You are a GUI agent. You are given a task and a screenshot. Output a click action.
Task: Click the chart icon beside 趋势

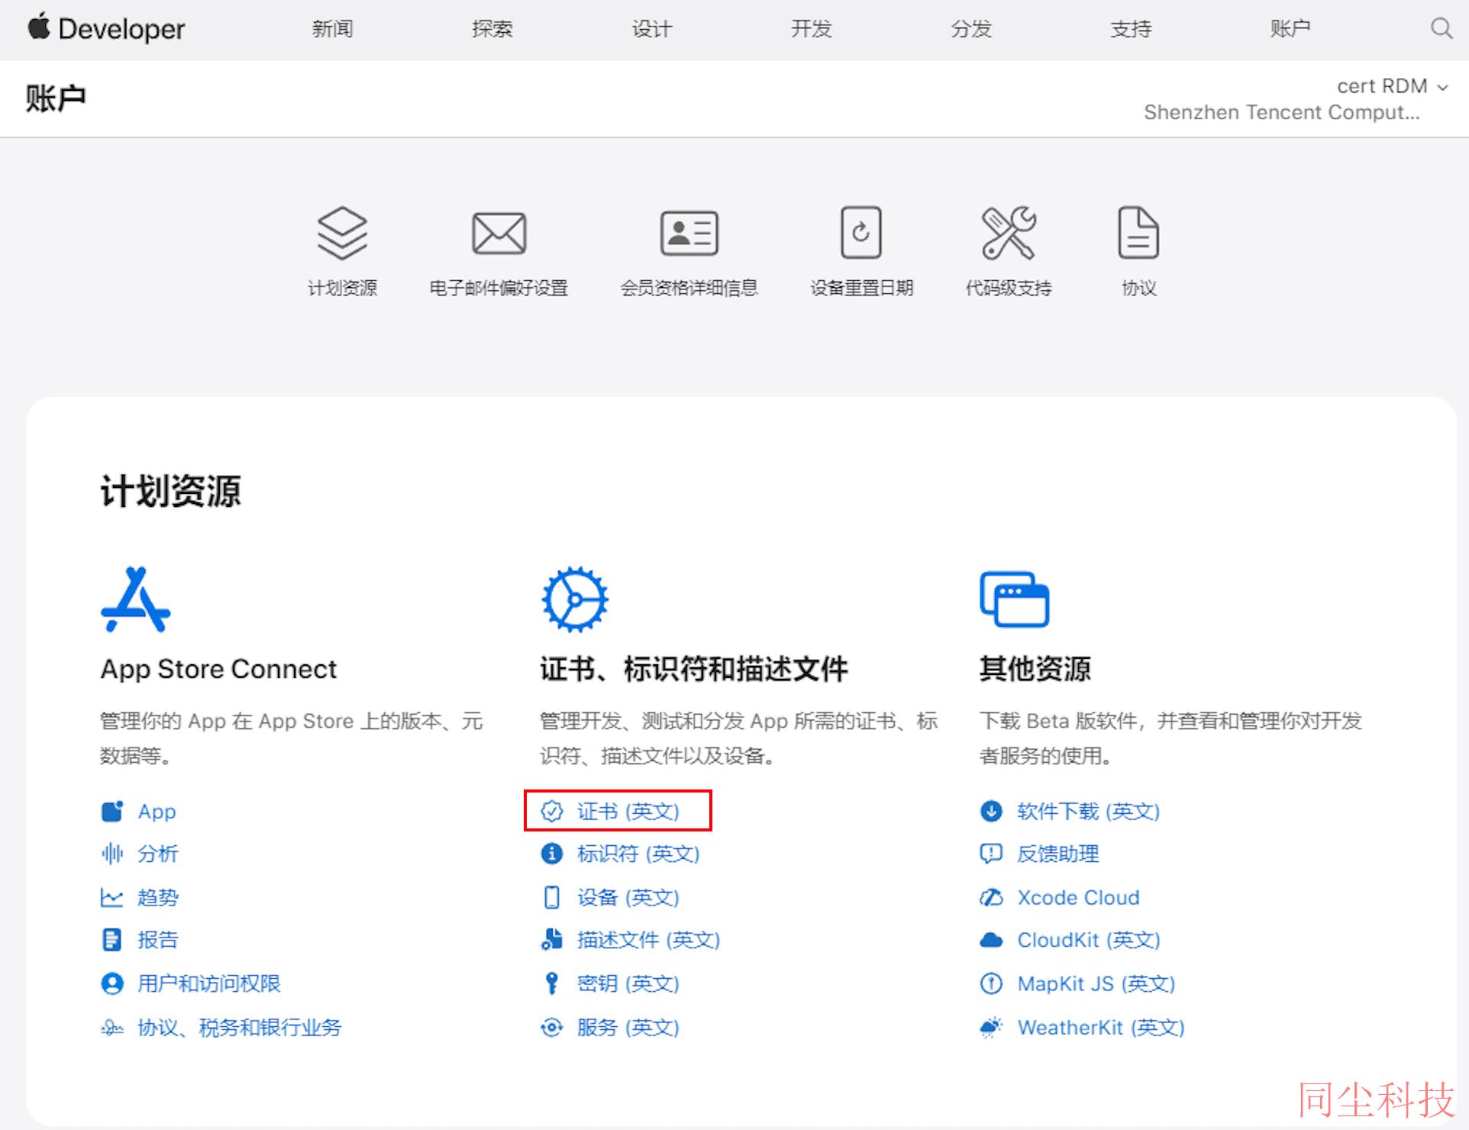click(112, 897)
